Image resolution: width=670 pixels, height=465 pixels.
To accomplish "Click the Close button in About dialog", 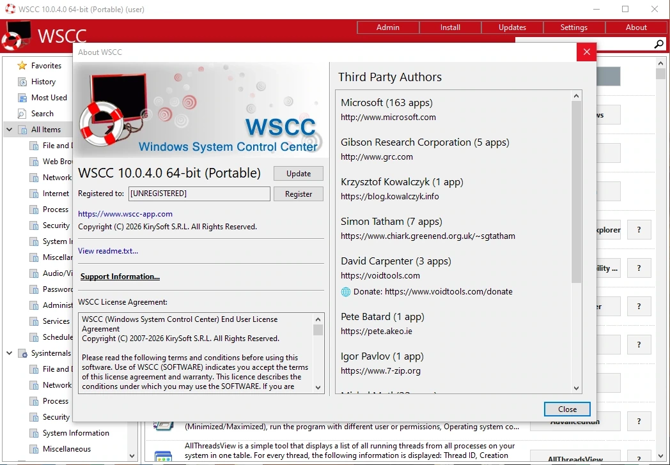I will 567,409.
